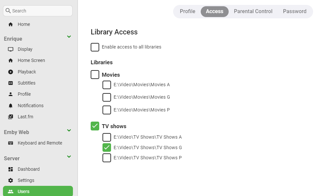Image resolution: width=319 pixels, height=196 pixels.
Task: Switch to the Password tab
Action: tap(295, 11)
